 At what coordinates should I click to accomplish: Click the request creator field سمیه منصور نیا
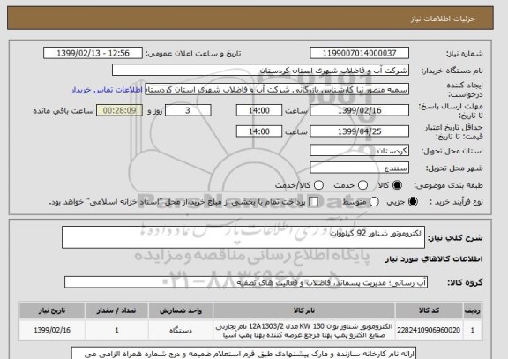pyautogui.click(x=277, y=90)
